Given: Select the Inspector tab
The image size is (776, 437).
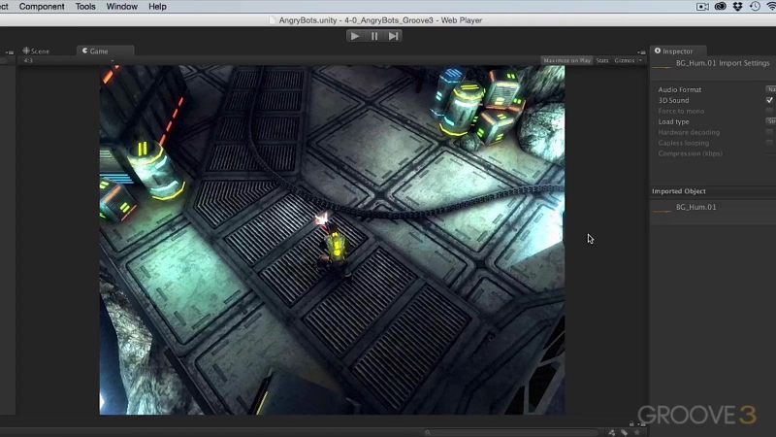Looking at the screenshot, I should point(678,51).
